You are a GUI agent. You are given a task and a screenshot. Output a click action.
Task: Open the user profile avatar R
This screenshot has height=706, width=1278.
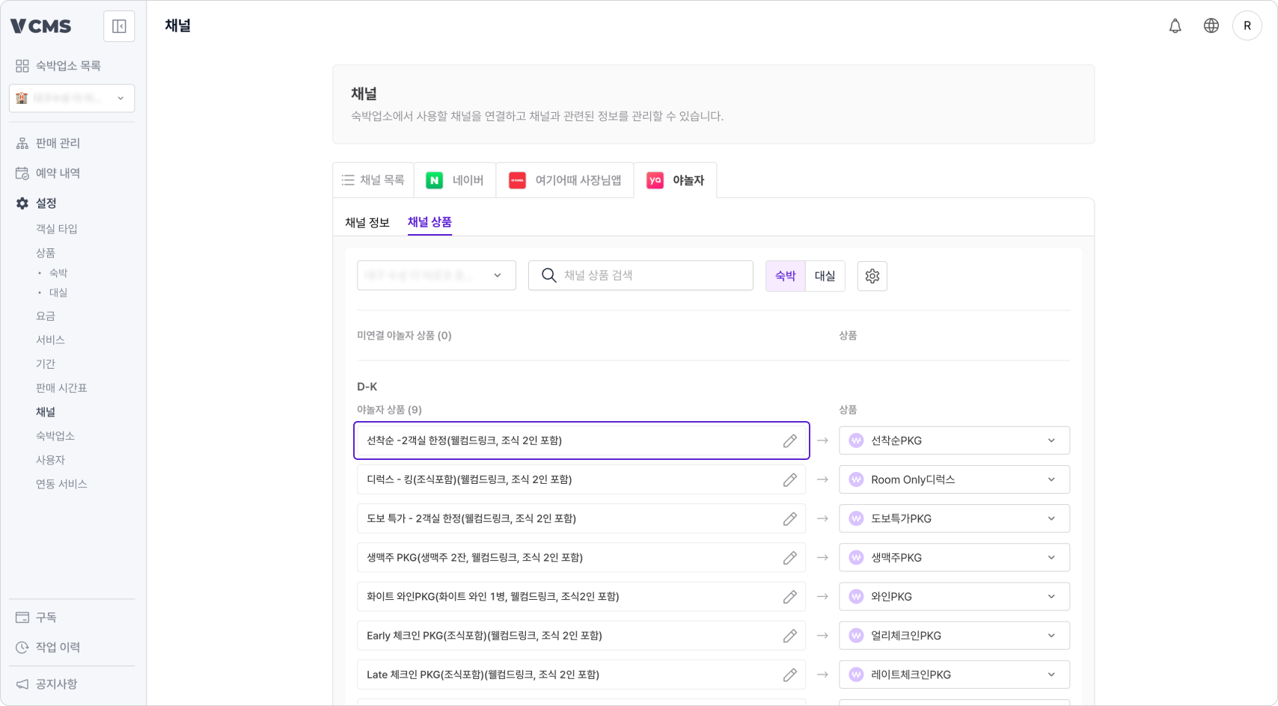(1247, 25)
